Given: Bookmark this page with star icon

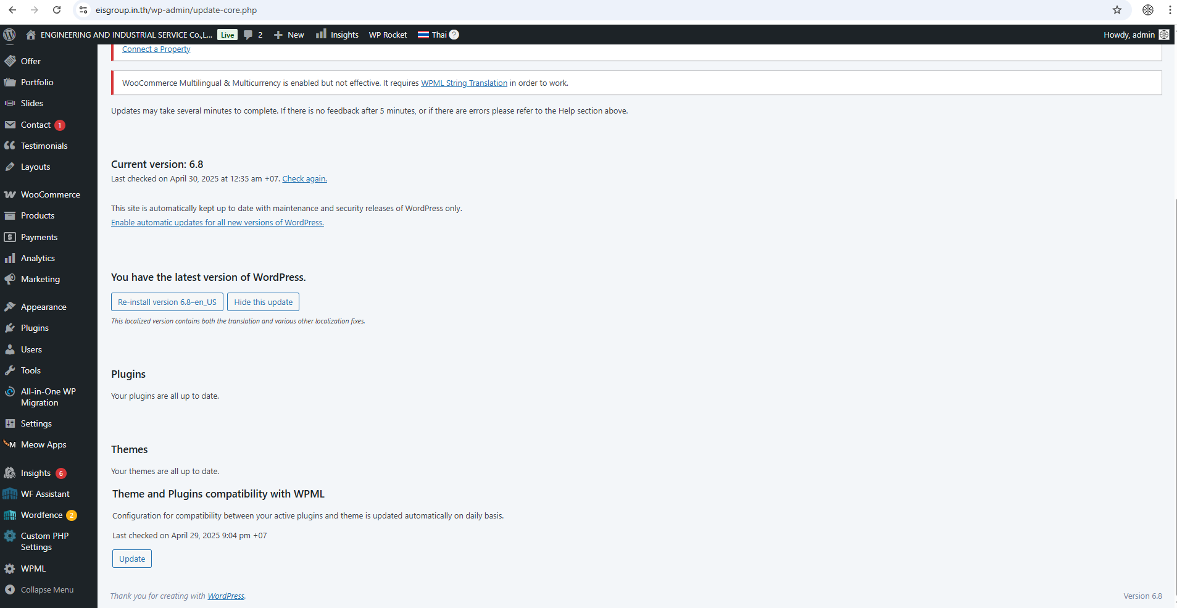Looking at the screenshot, I should pos(1117,10).
